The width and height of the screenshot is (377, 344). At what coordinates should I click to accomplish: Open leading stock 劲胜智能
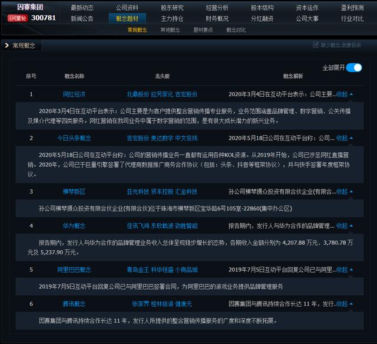[186, 226]
